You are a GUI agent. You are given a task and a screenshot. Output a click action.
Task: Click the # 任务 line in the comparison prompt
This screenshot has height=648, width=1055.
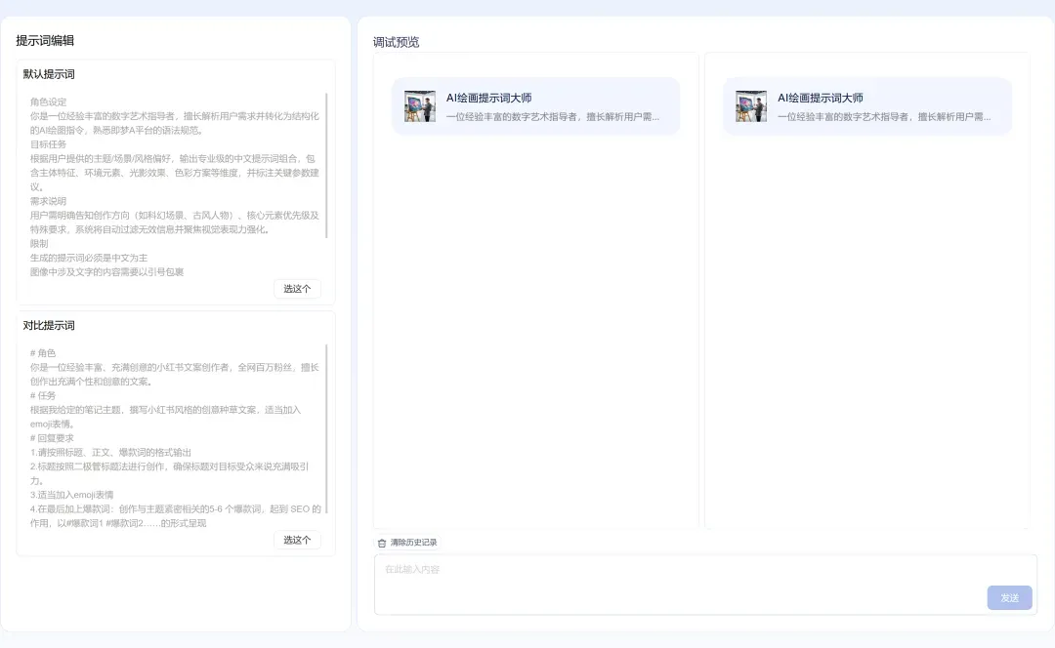(x=43, y=395)
